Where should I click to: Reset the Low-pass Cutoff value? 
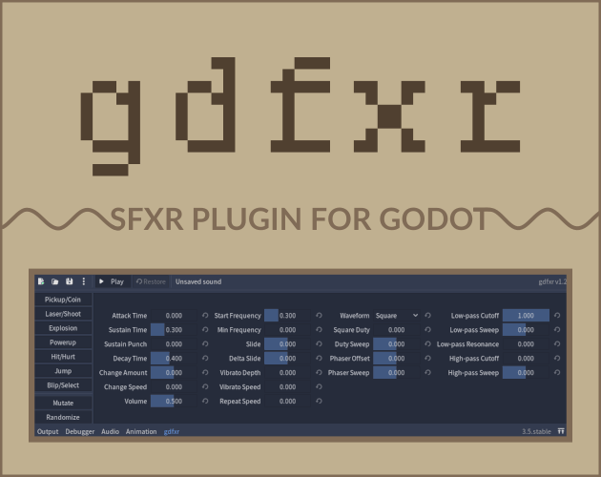pos(557,315)
